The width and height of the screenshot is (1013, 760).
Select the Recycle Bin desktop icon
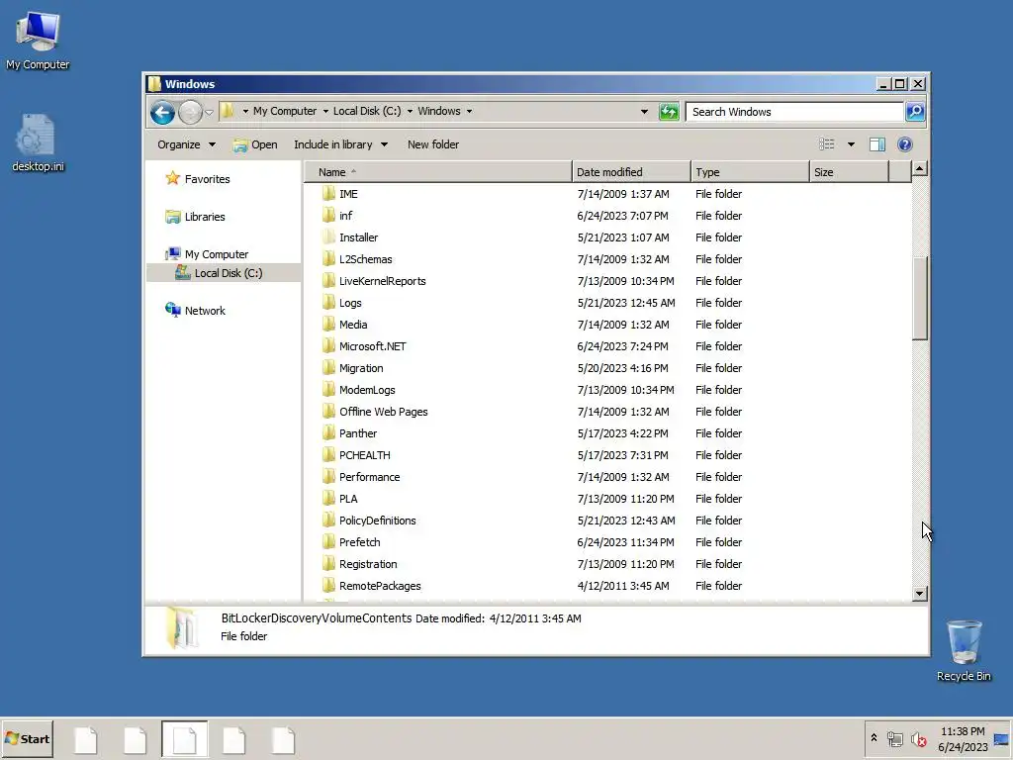(x=964, y=650)
